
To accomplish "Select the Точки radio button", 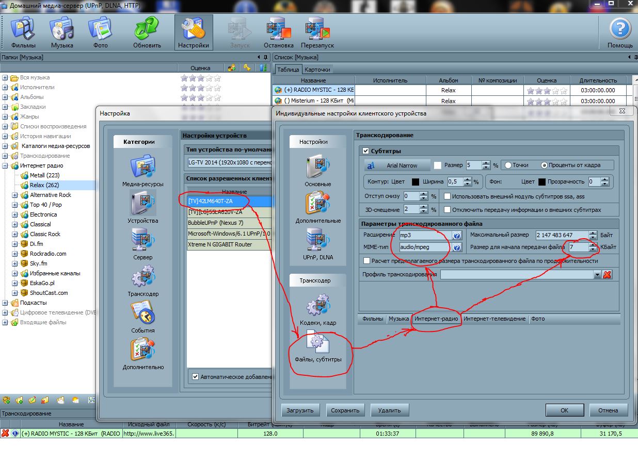I will (x=508, y=165).
